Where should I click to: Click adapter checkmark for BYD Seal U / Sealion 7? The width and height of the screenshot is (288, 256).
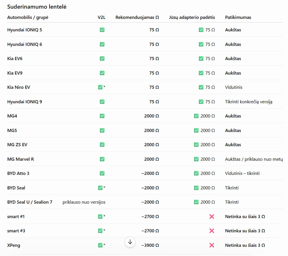(x=196, y=202)
